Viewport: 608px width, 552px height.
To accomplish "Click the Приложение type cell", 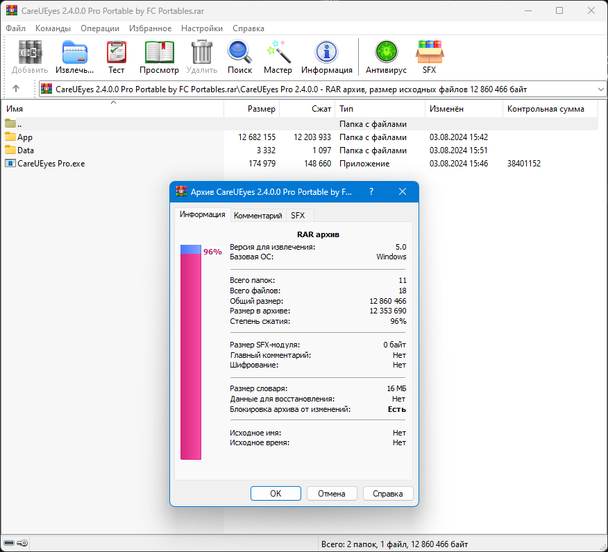I will coord(364,164).
